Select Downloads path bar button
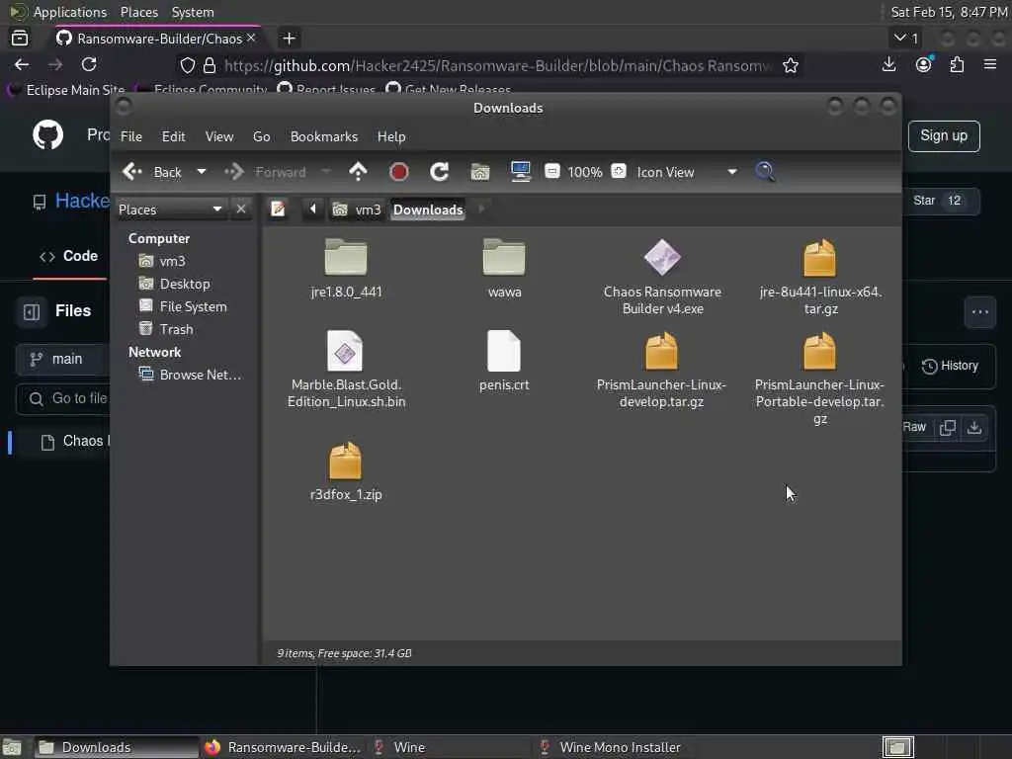 428,210
